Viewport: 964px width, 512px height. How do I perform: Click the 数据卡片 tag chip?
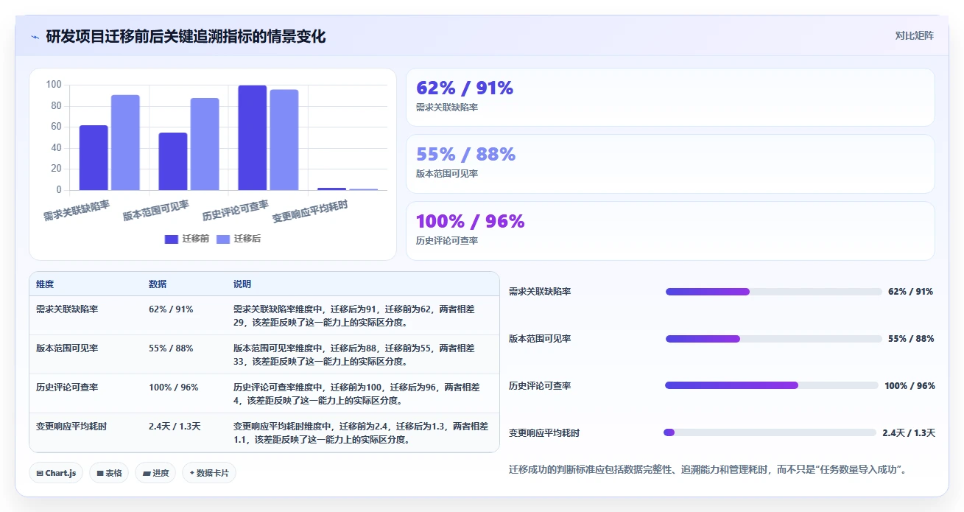coord(209,473)
